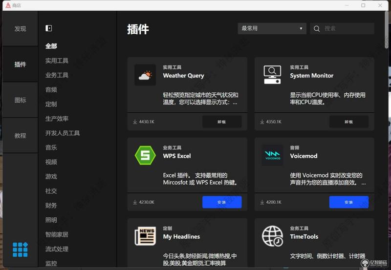This screenshot has width=391, height=270.
Task: Click the search magnifier icon
Action: 317,29
